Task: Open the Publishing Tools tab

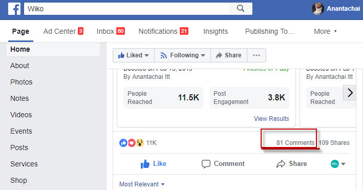Action: point(270,31)
